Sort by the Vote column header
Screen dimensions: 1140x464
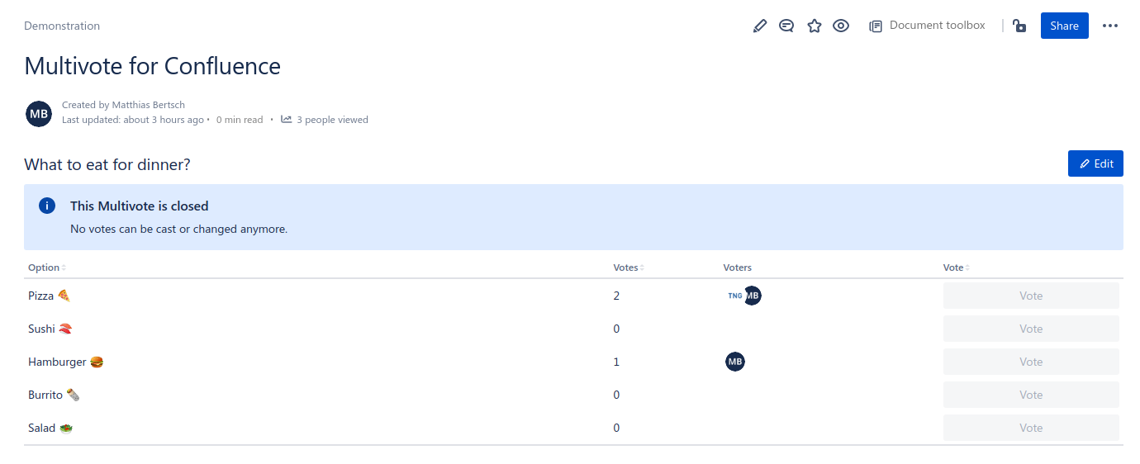point(955,268)
